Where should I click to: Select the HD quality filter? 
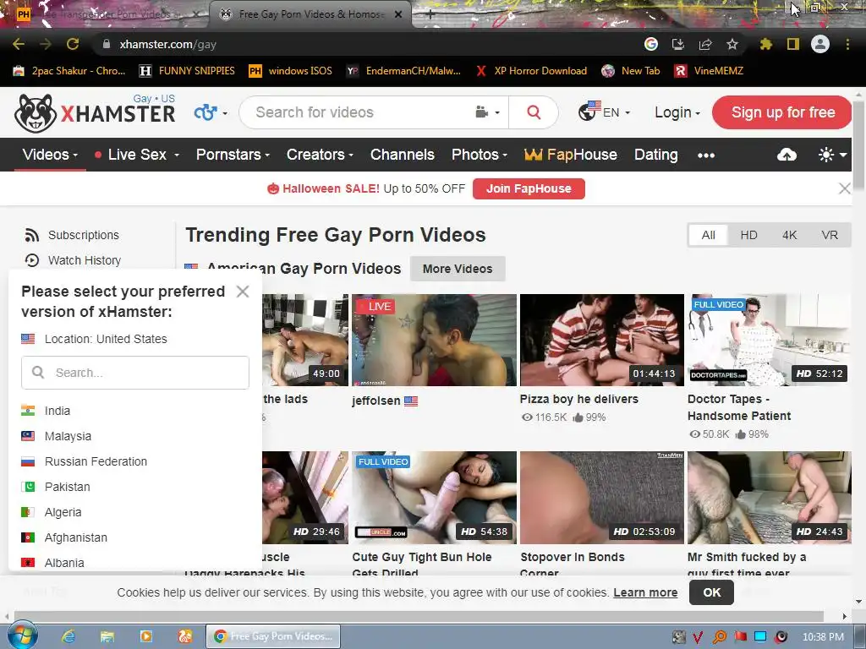coord(749,235)
